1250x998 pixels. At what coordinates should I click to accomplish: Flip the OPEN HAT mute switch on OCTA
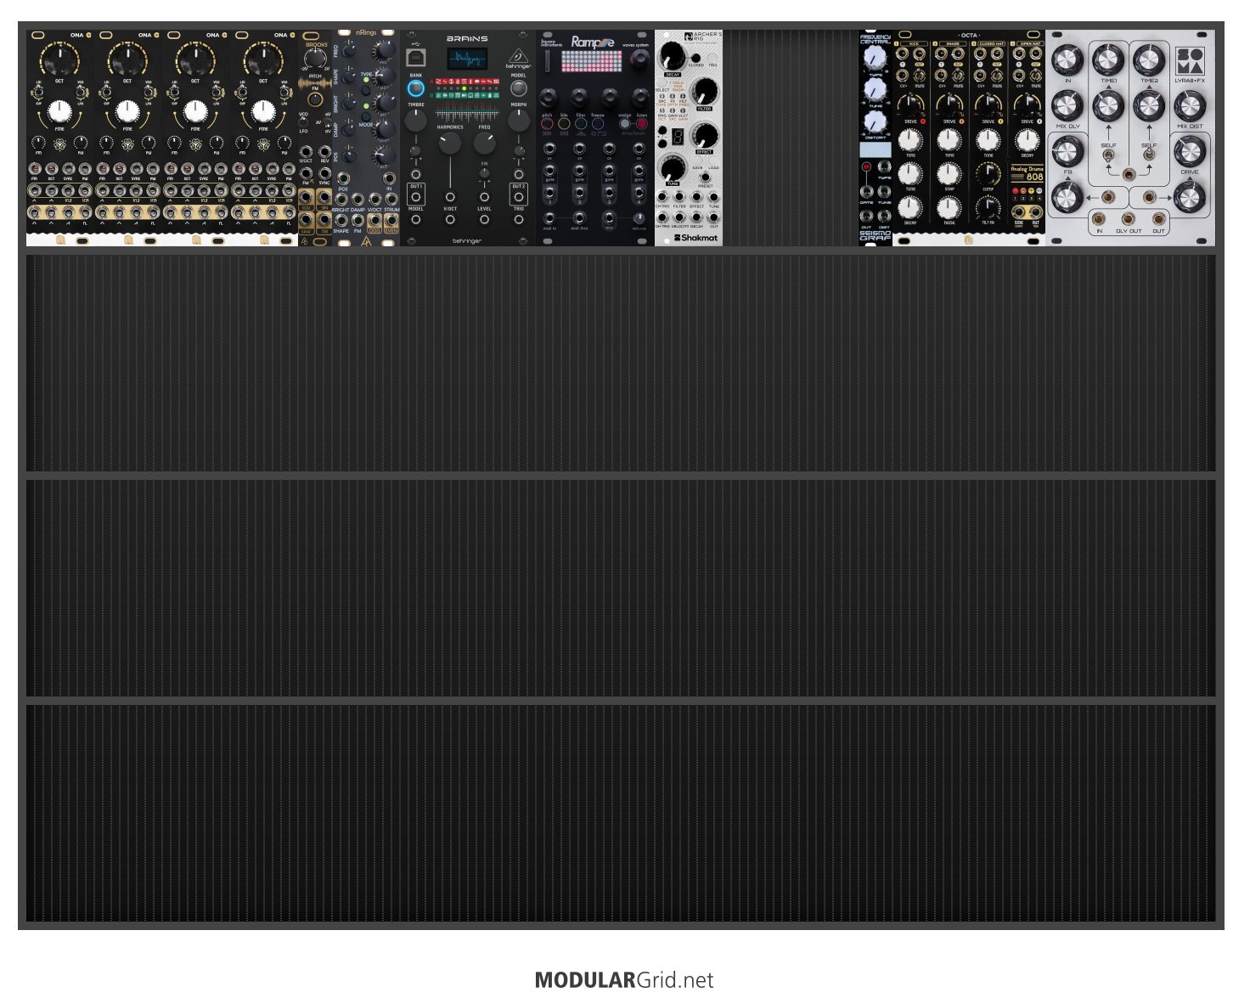coord(1036,76)
